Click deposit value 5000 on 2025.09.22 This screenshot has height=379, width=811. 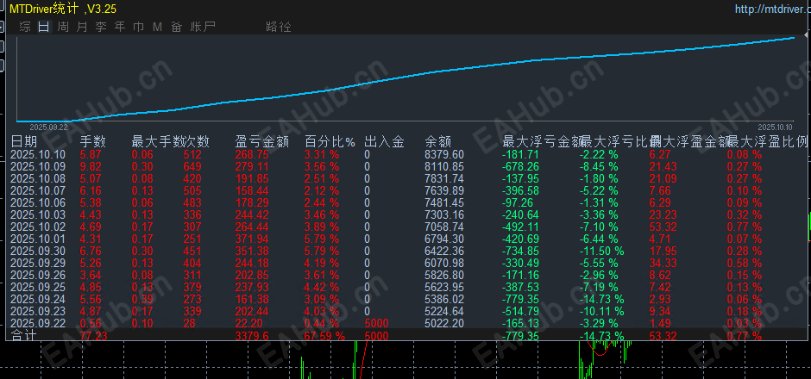click(x=376, y=323)
